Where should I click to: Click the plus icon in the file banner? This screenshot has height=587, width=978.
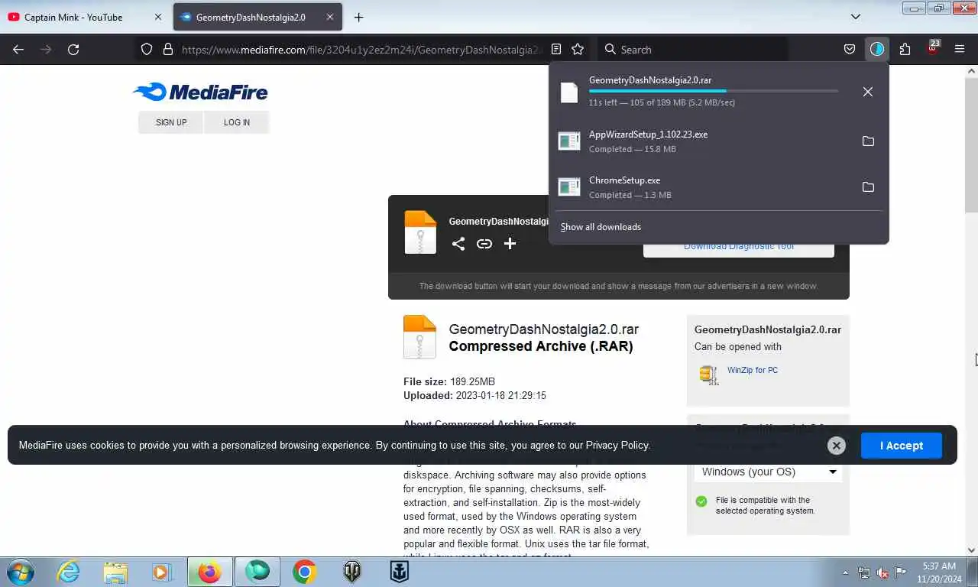click(510, 244)
